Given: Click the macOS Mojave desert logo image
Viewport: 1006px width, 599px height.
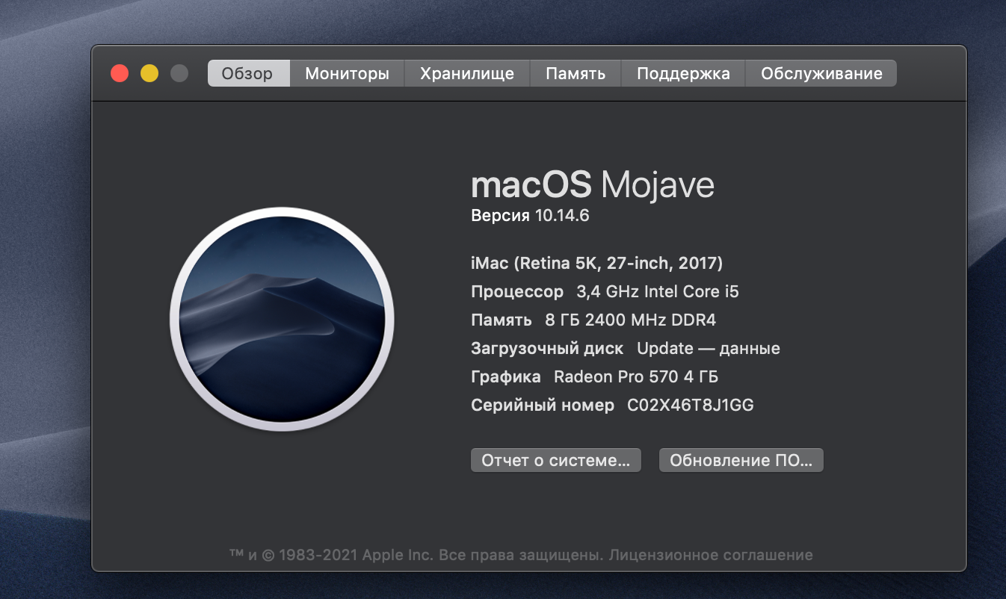Looking at the screenshot, I should pos(282,319).
